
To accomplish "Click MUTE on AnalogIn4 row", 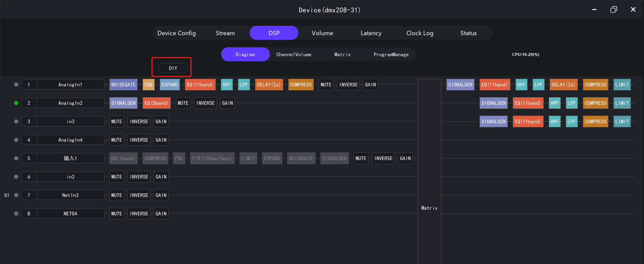I will [117, 140].
